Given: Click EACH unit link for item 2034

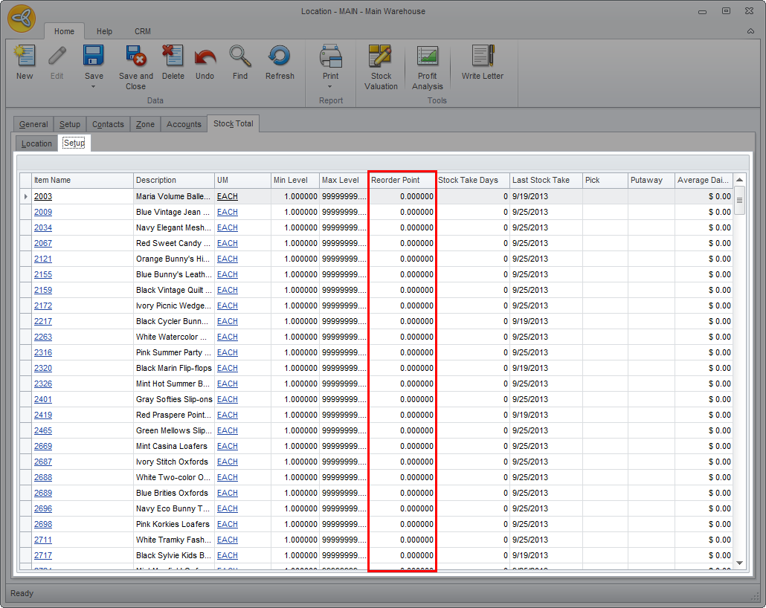Looking at the screenshot, I should [x=228, y=227].
